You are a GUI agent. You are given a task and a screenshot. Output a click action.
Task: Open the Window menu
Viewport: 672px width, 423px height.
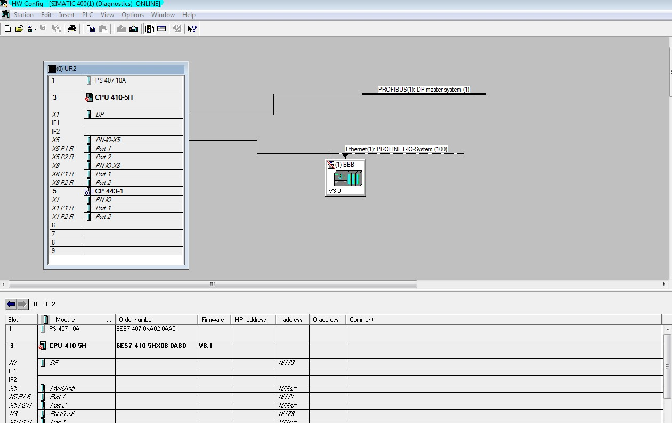click(163, 15)
